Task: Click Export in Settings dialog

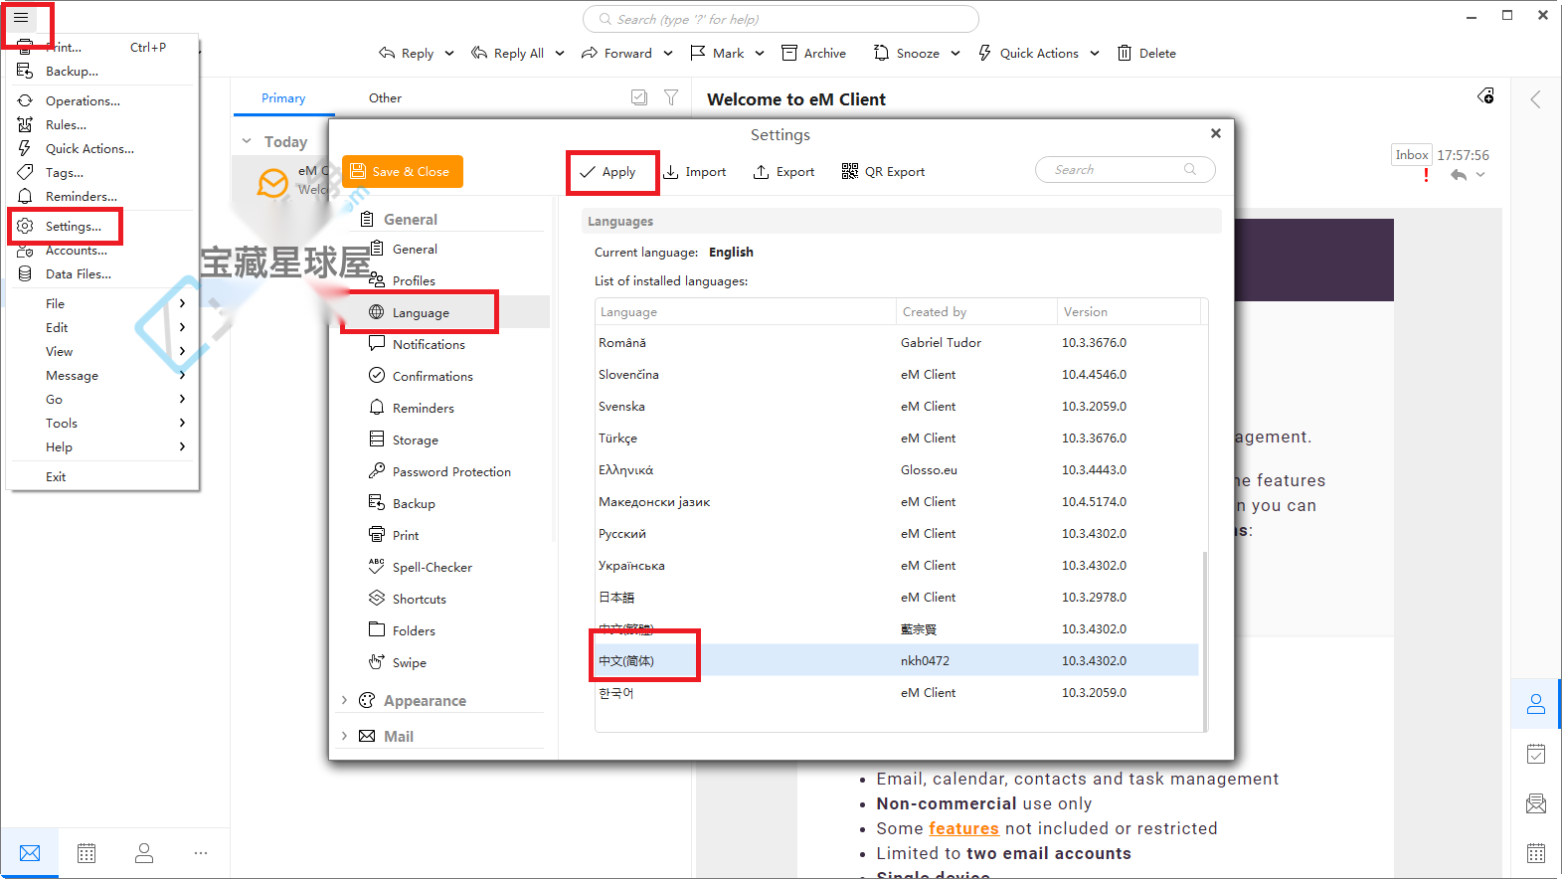Action: [x=783, y=172]
